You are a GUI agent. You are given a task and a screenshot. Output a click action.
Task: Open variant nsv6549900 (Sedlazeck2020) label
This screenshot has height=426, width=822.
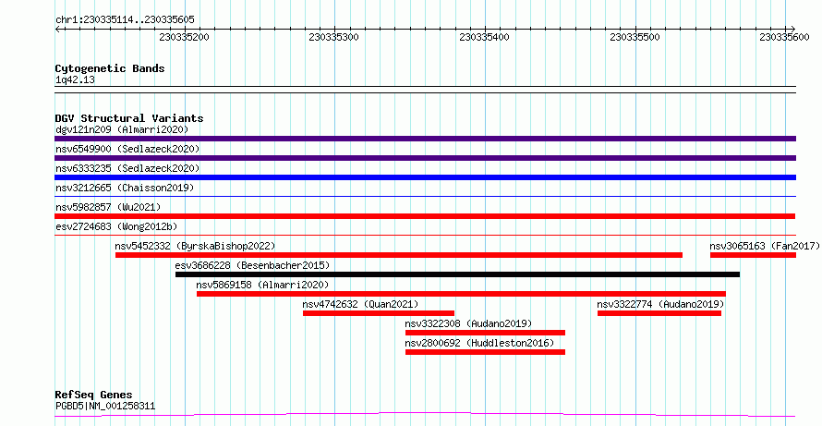(x=127, y=149)
